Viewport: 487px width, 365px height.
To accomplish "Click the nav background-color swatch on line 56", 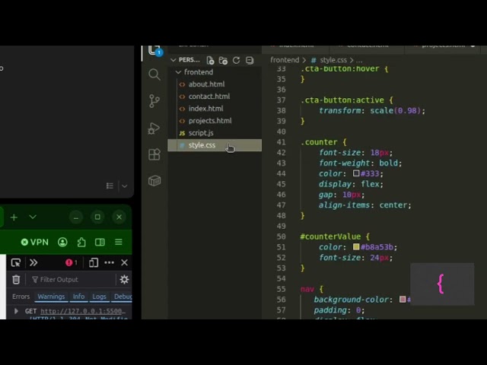I will click(403, 299).
